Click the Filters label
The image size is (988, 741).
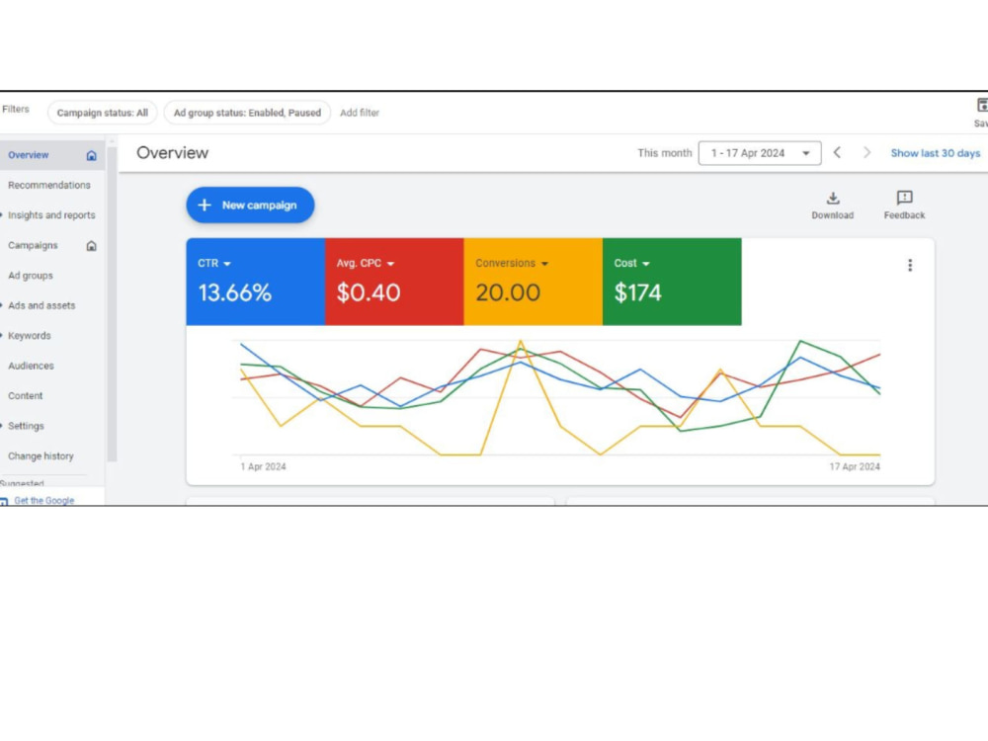click(15, 109)
